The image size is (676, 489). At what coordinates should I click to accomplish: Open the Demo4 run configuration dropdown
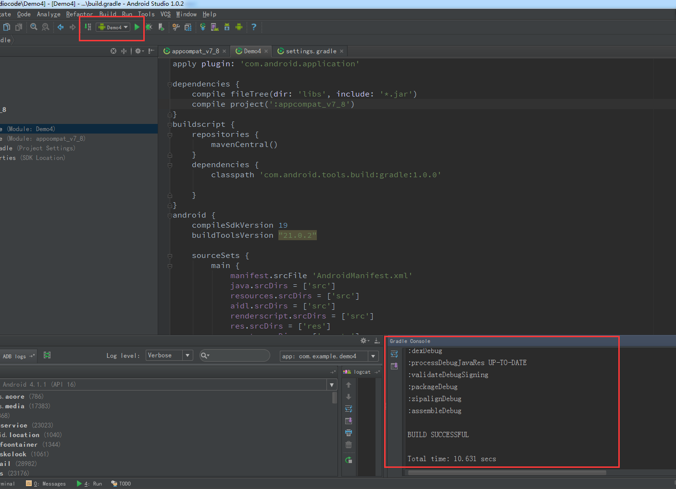tap(113, 27)
